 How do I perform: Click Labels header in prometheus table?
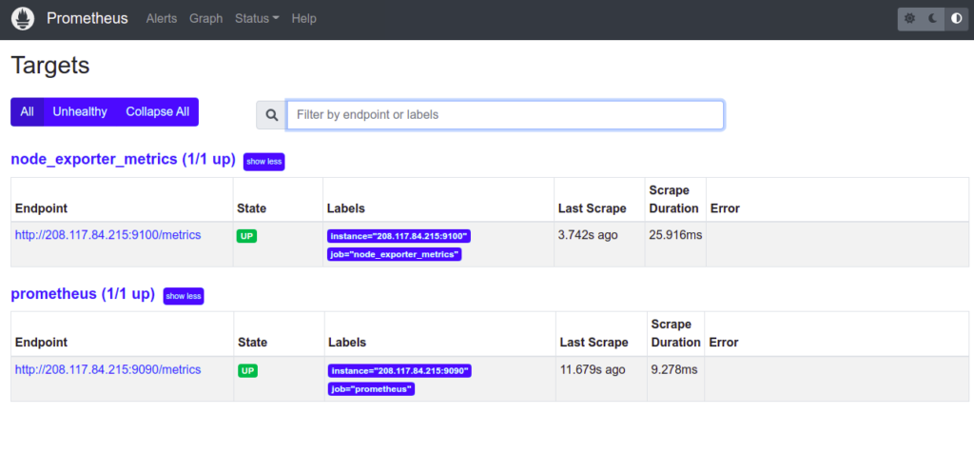coord(347,343)
